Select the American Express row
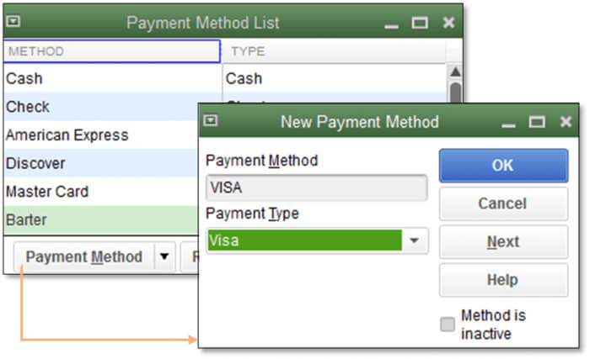 pos(102,135)
